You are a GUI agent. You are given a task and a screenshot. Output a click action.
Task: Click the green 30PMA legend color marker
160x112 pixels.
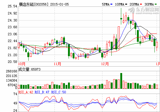156,4
